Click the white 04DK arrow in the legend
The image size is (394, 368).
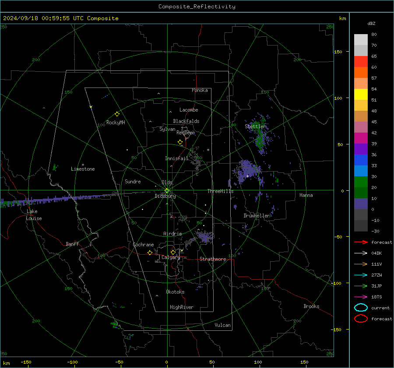[361, 253]
